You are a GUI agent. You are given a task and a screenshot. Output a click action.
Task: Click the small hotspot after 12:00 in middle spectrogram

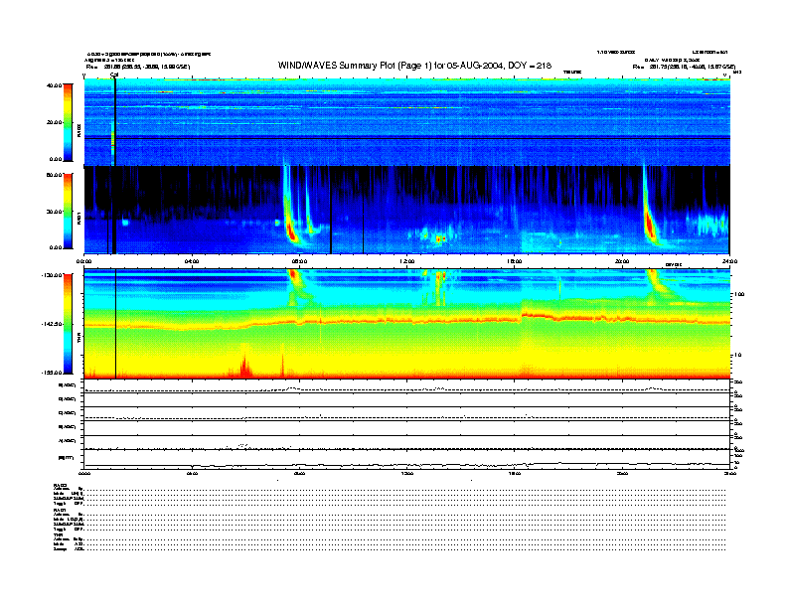click(439, 238)
